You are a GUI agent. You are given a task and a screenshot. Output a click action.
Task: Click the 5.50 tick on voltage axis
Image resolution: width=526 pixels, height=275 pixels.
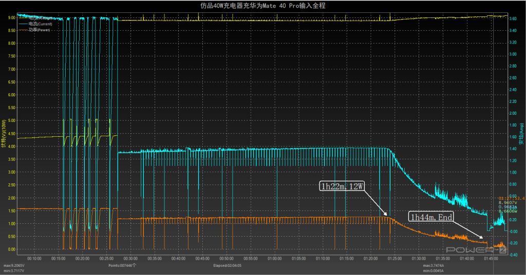[12, 108]
